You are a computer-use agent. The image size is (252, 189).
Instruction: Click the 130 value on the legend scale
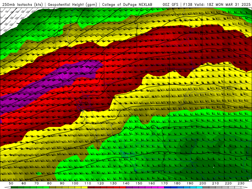tap(113, 183)
